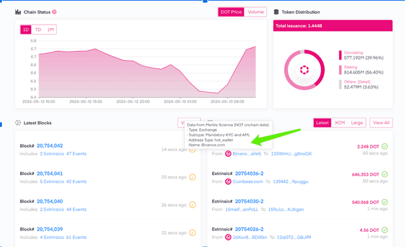
Task: Open extrinsic 20754036-2
Action: (x=249, y=174)
